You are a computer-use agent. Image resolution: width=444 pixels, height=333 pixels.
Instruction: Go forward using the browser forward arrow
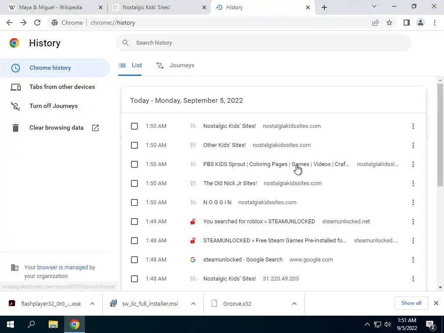(23, 23)
